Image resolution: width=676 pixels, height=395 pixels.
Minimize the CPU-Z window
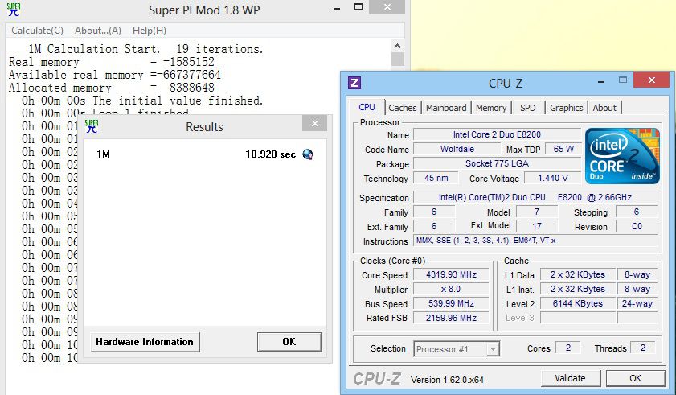pos(601,81)
